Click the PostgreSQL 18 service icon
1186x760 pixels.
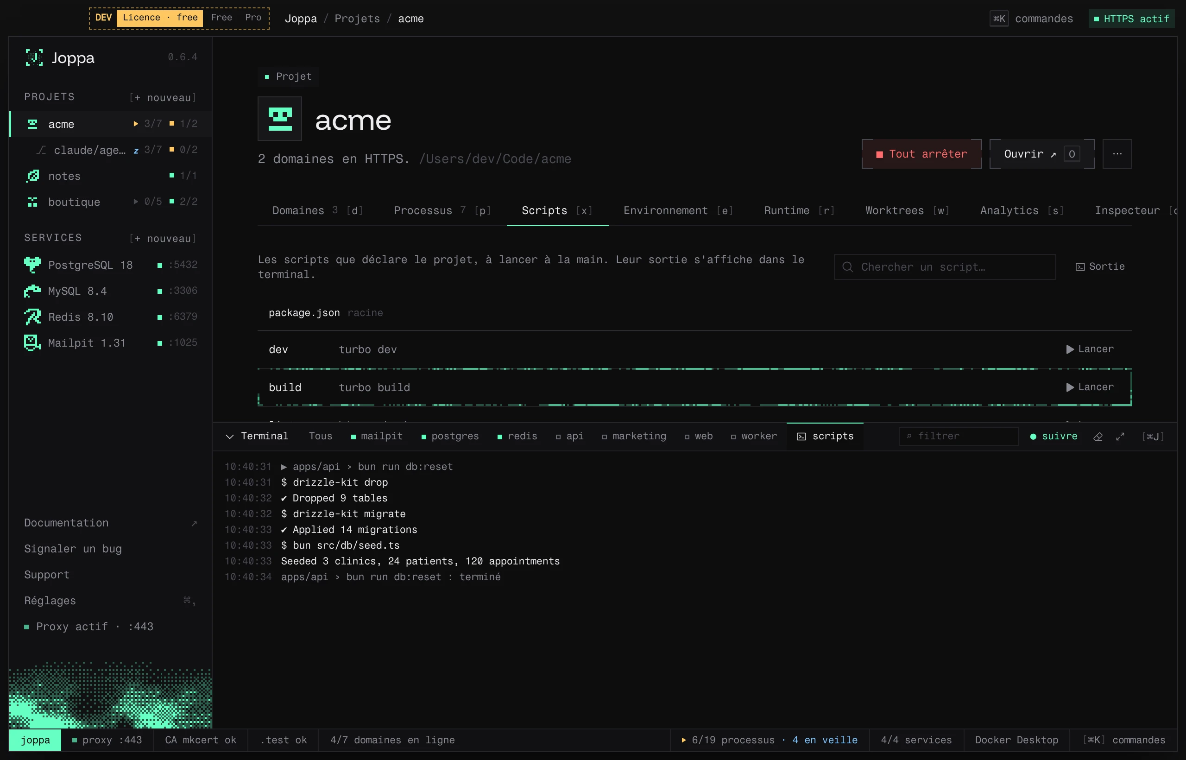point(32,265)
